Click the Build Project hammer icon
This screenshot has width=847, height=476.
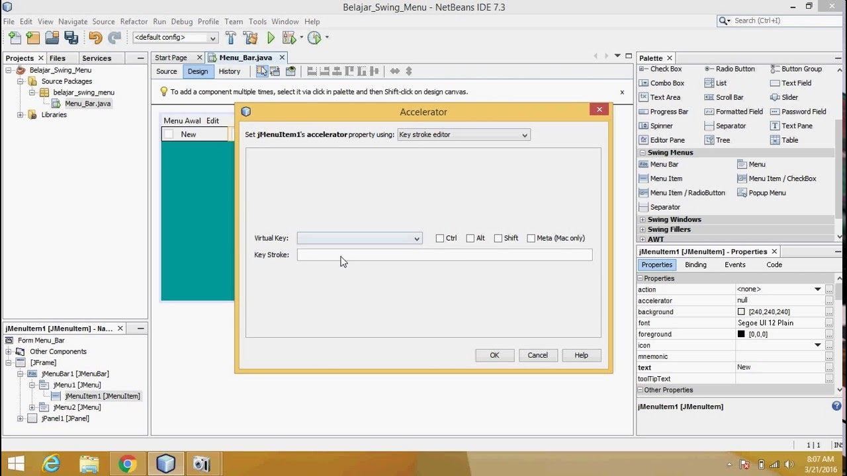click(x=231, y=38)
